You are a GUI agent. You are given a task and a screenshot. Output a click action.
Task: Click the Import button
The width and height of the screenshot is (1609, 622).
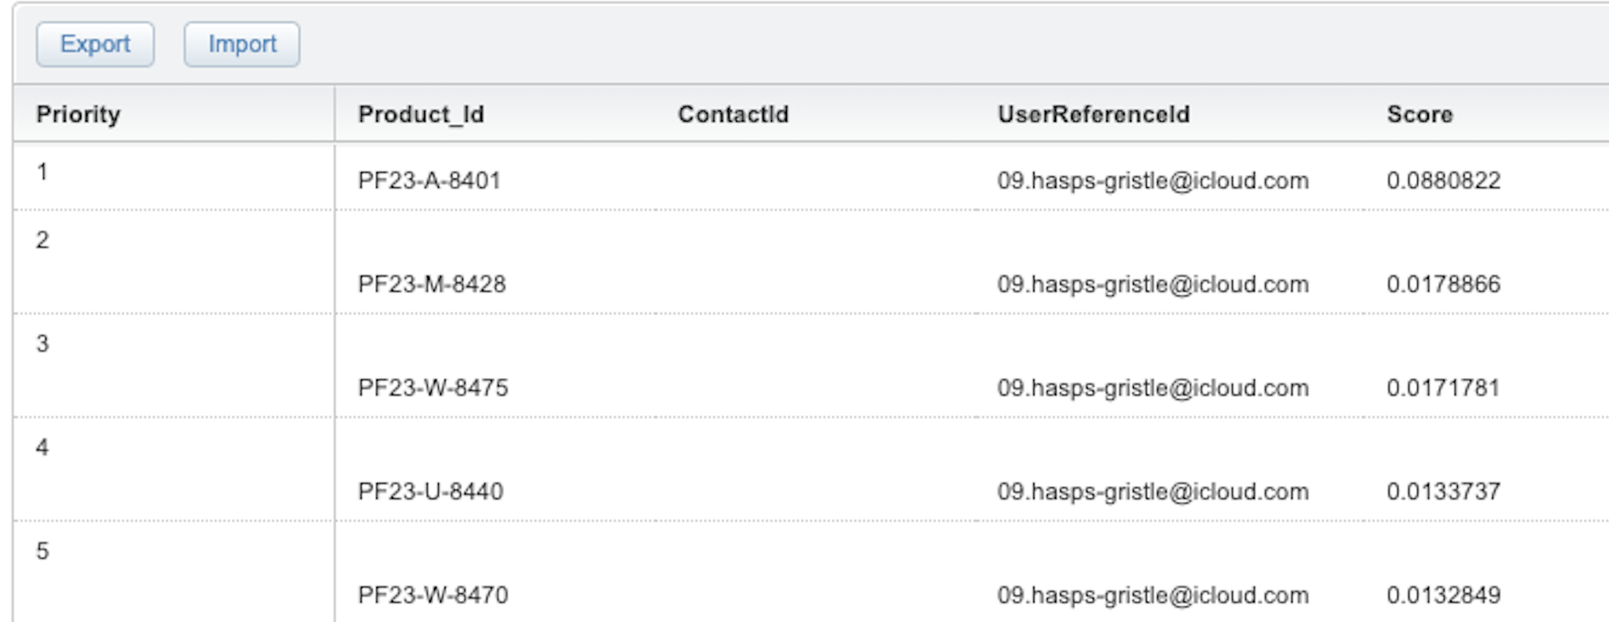[242, 44]
